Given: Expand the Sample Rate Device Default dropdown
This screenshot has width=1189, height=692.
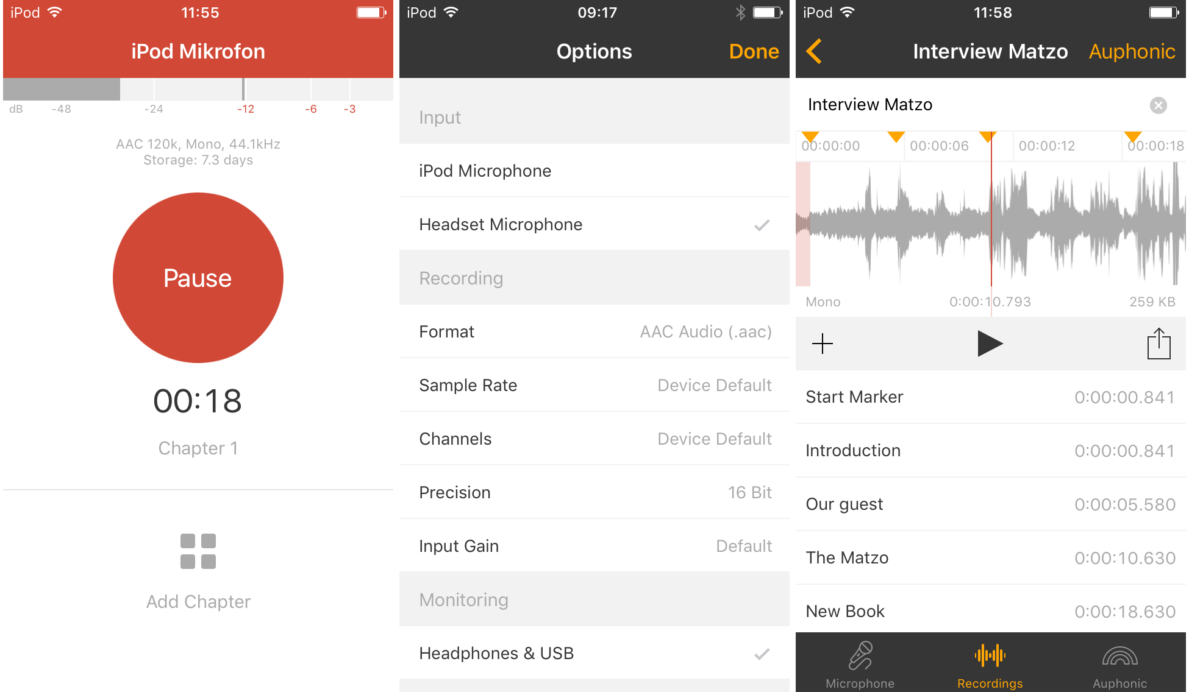Looking at the screenshot, I should point(594,386).
